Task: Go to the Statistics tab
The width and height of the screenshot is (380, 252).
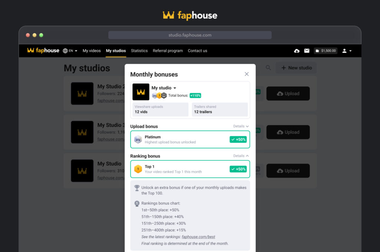Action: coord(139,51)
